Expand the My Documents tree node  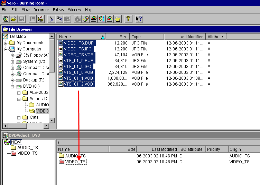click(6, 43)
